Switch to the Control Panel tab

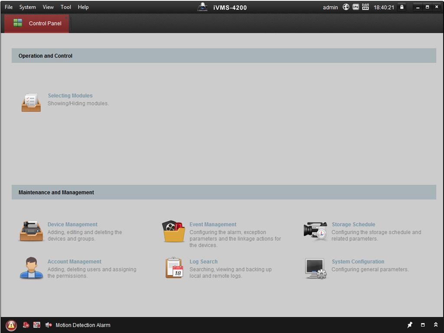36,23
